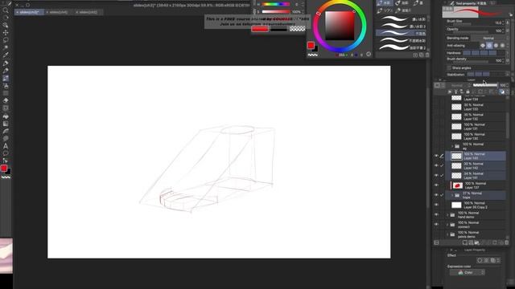The height and width of the screenshot is (289, 515).
Task: Select the Gradient tool
Action: click(6, 124)
